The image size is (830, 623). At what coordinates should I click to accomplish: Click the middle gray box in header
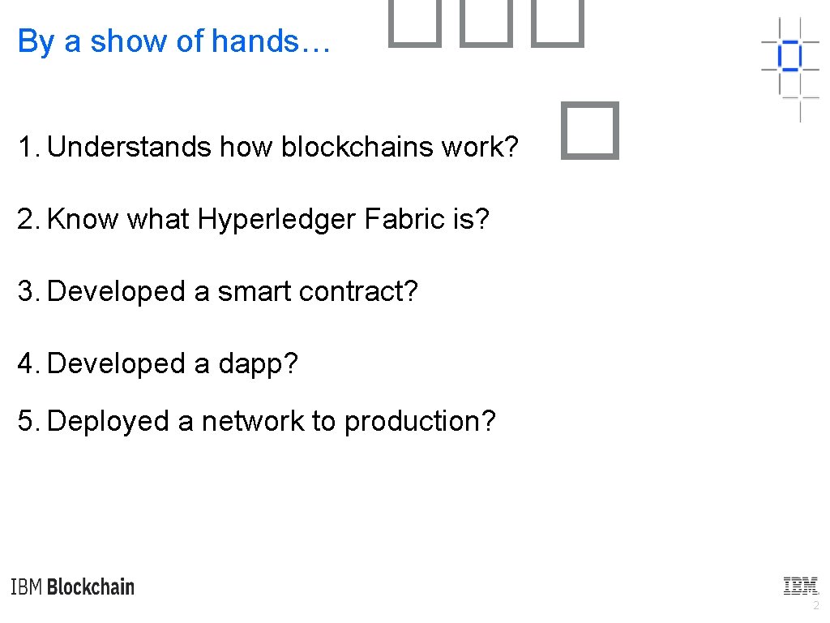pos(486,24)
